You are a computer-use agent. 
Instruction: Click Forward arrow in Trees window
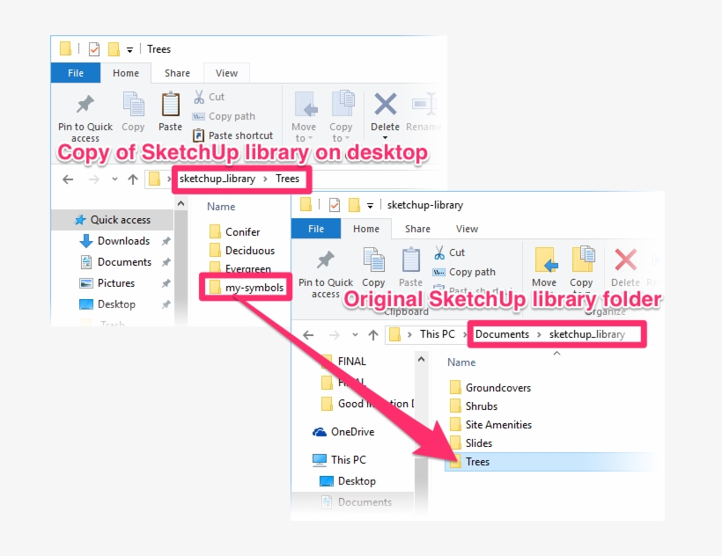[x=94, y=179]
